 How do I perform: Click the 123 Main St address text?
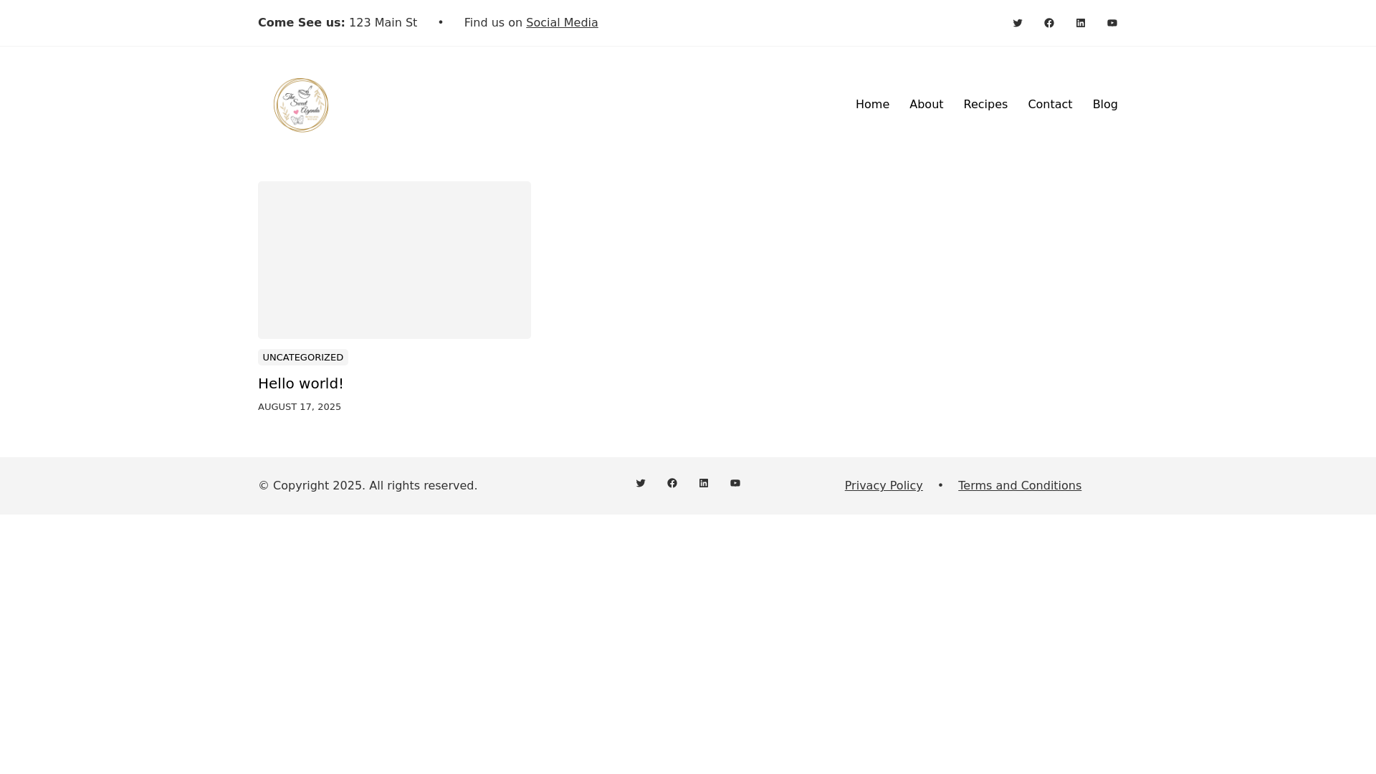[383, 23]
